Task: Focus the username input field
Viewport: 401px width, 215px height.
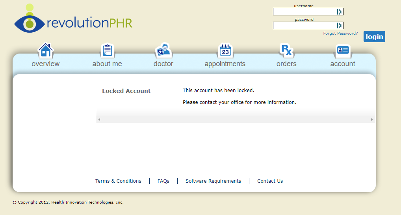Action: click(304, 12)
